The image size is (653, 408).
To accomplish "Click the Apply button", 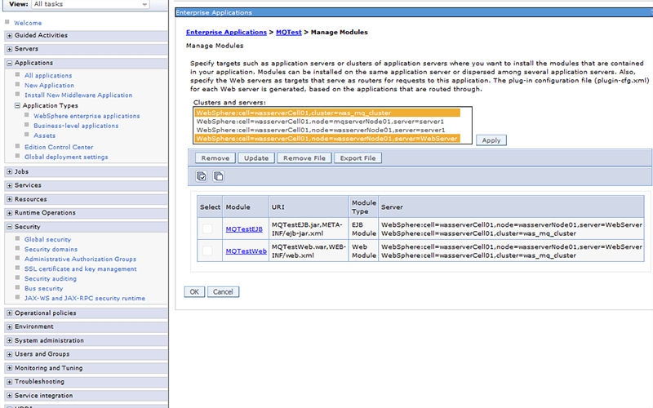I will [x=491, y=140].
